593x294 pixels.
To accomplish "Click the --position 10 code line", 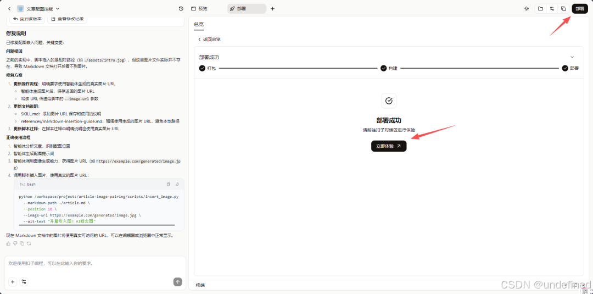I will [x=40, y=209].
